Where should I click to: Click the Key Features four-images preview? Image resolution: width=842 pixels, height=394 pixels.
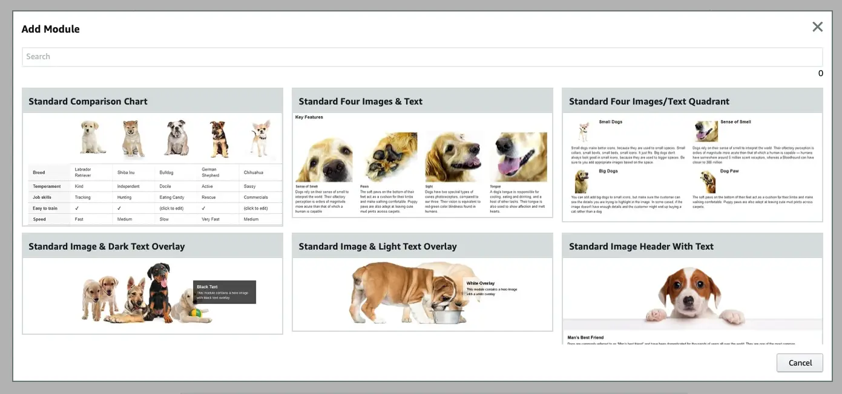[422, 164]
